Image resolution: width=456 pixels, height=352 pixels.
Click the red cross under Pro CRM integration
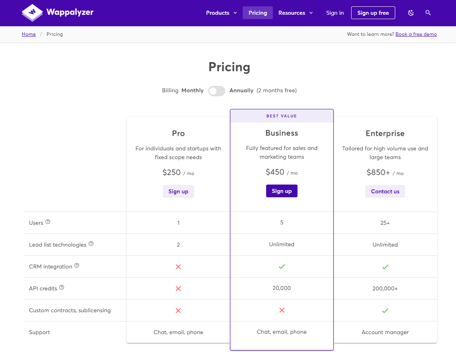coord(178,267)
